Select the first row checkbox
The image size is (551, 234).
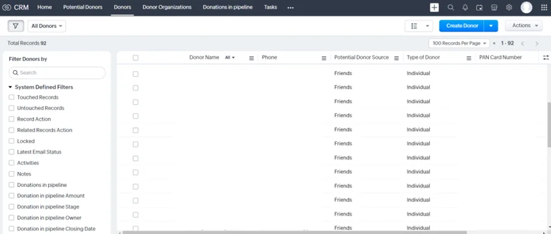[x=136, y=74]
